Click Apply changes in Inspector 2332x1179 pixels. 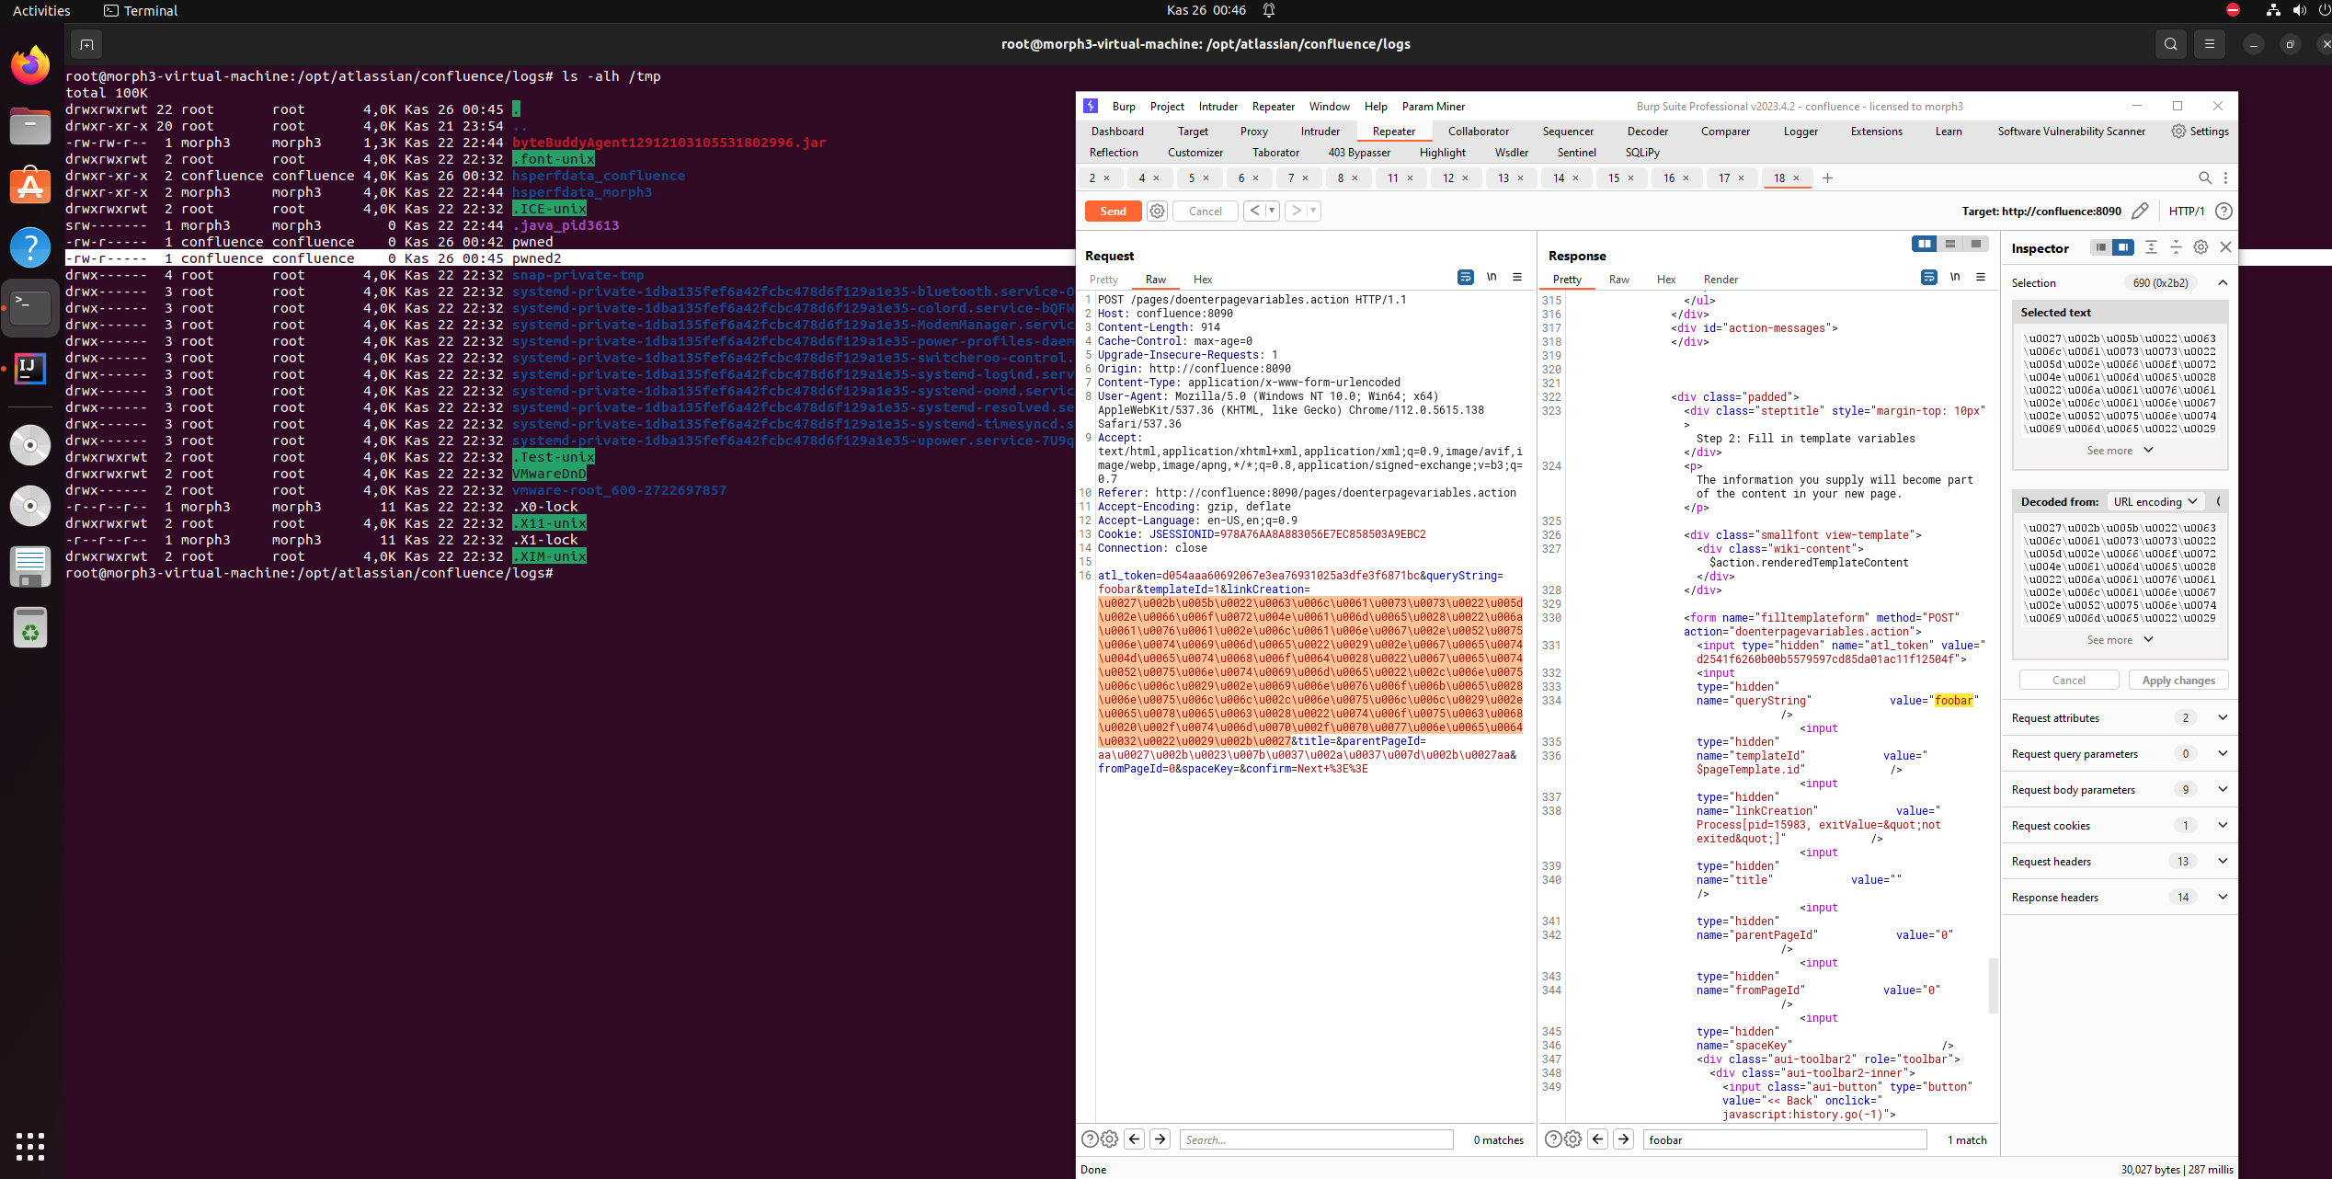point(2178,681)
